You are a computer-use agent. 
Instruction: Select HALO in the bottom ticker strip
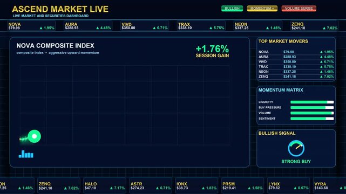(105, 185)
